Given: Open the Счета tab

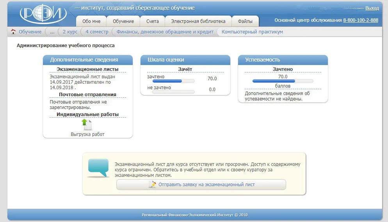Looking at the screenshot, I should (x=152, y=21).
